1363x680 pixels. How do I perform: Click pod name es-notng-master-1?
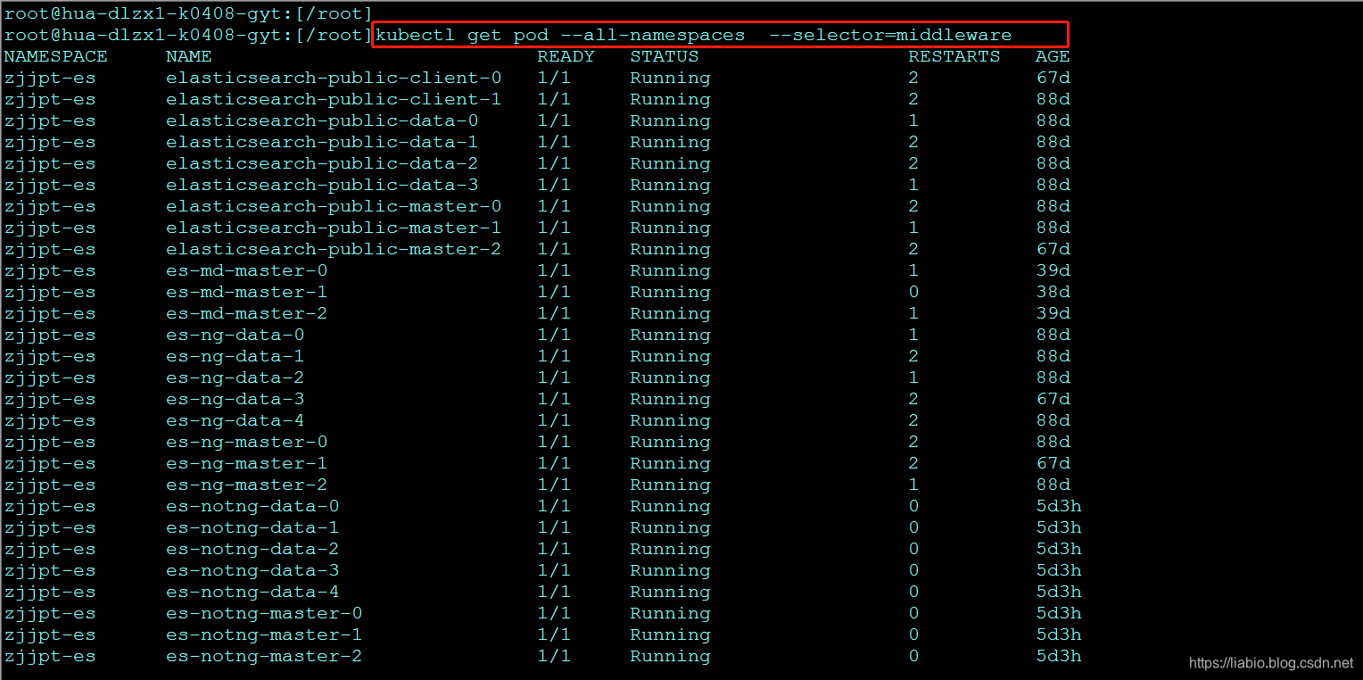click(x=264, y=634)
